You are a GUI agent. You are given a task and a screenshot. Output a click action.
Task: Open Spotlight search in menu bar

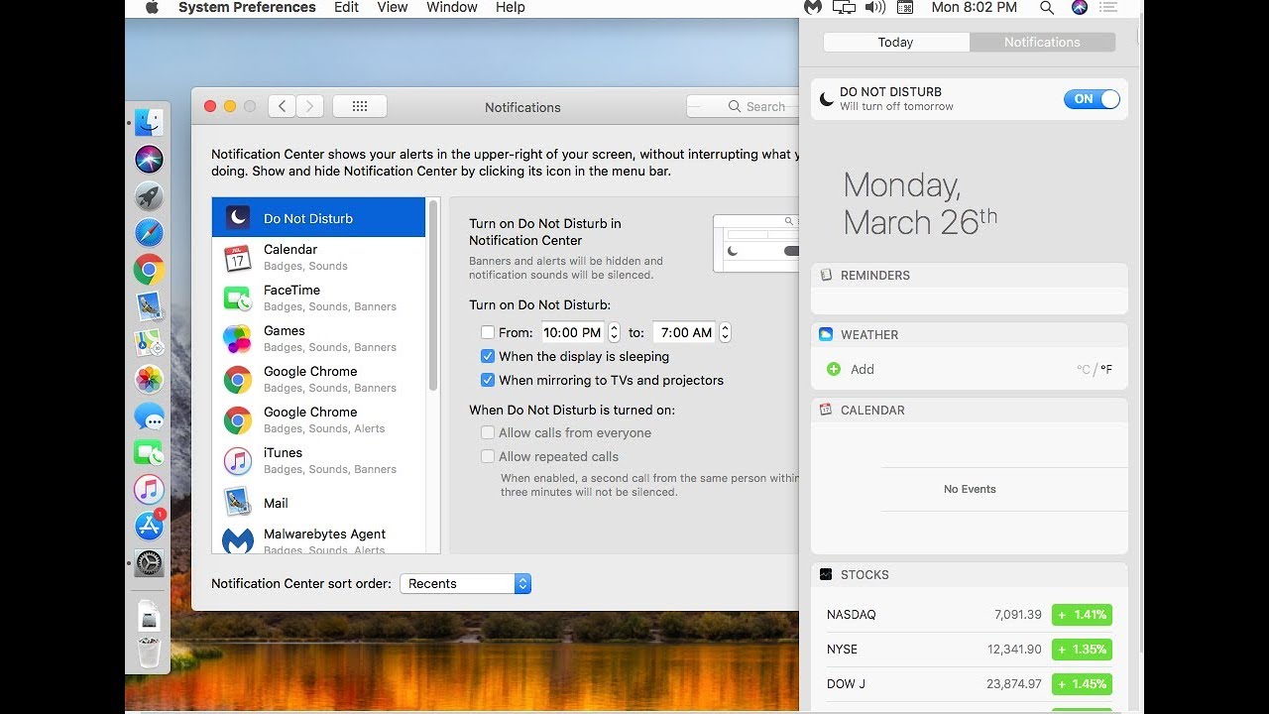[x=1047, y=7]
